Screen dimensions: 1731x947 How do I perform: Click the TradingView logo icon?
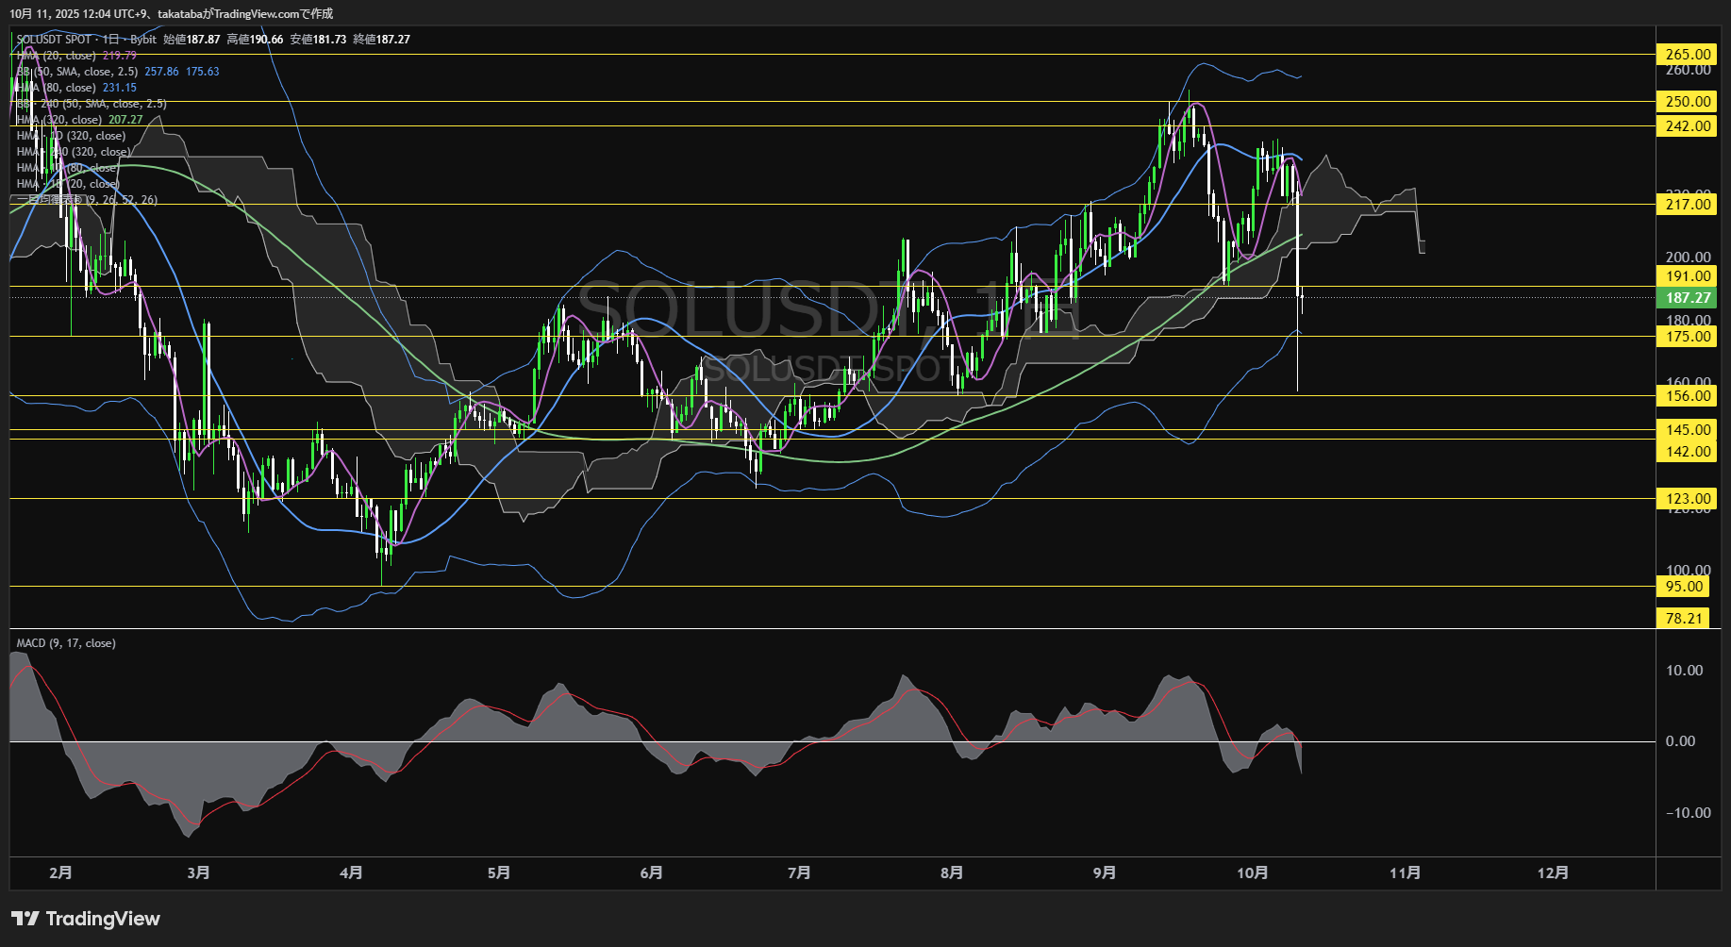pos(25,919)
